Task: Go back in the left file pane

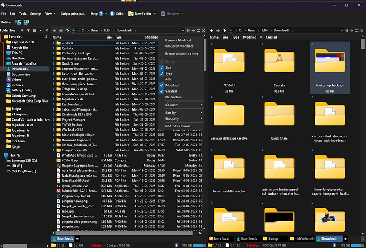Action: [55, 30]
